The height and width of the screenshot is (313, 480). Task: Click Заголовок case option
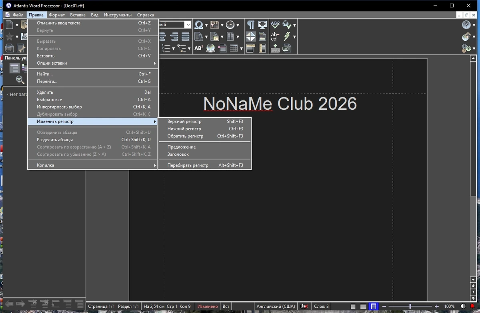click(x=178, y=154)
